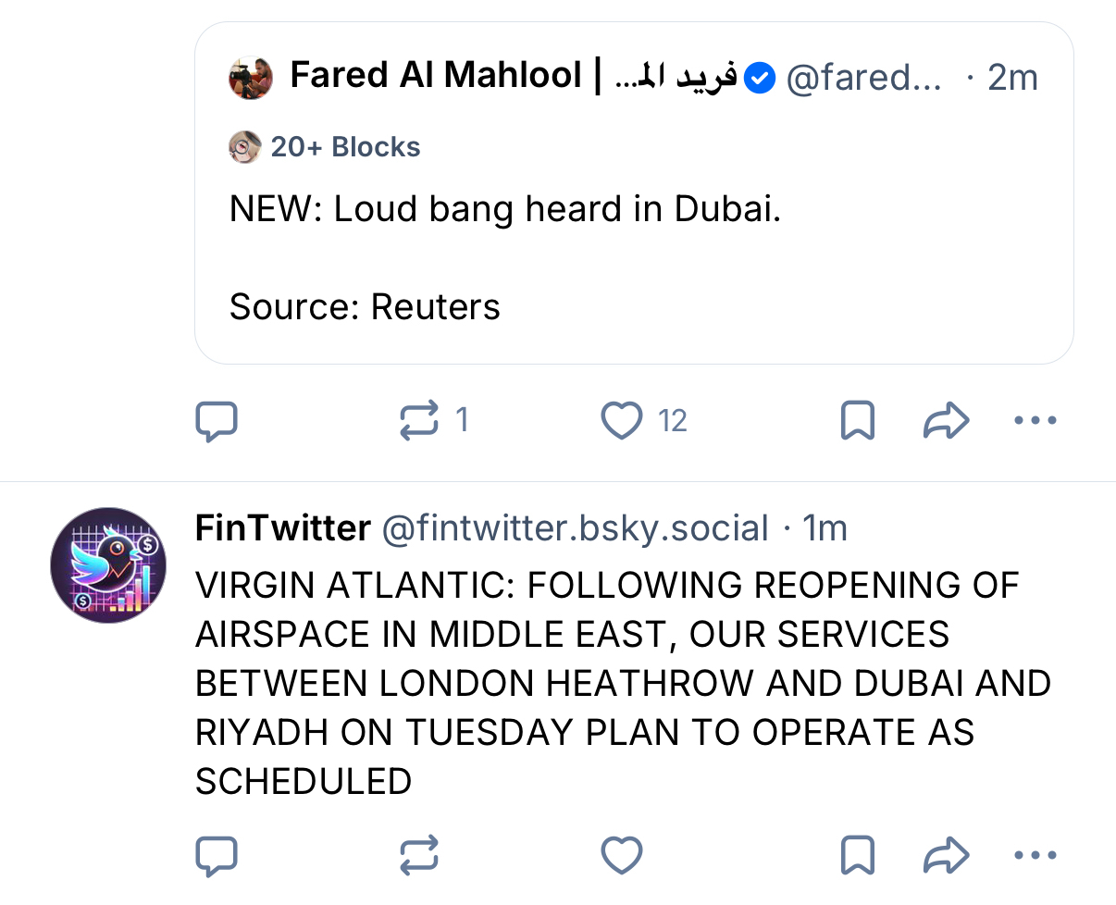
Task: Open FinTwitter's profile avatar
Action: click(108, 564)
